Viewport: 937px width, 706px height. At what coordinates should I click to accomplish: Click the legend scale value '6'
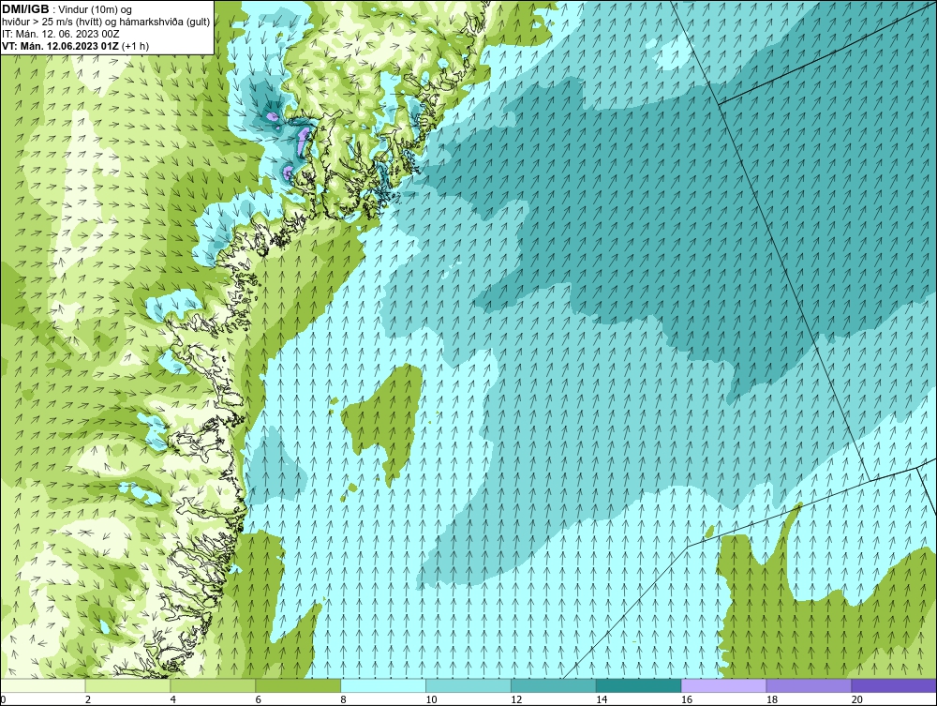click(259, 699)
